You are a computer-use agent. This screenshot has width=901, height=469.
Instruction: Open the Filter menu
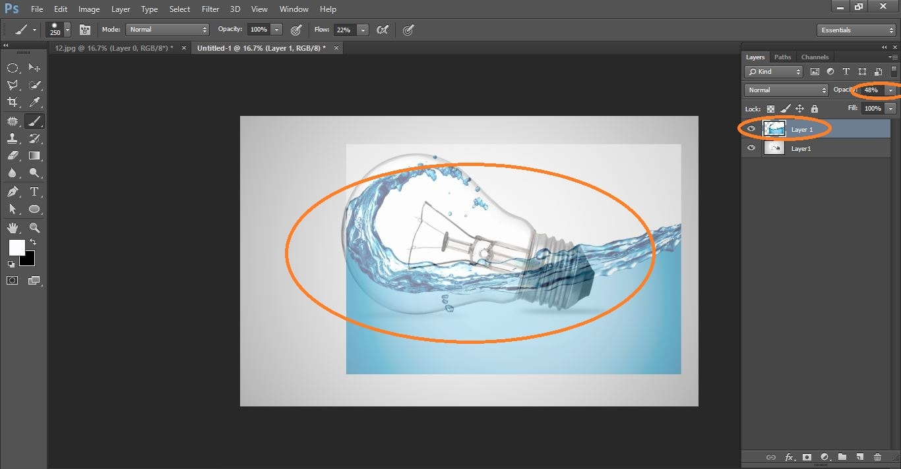coord(210,9)
